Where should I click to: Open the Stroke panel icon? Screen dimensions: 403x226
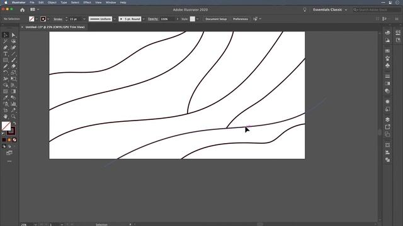point(388,77)
